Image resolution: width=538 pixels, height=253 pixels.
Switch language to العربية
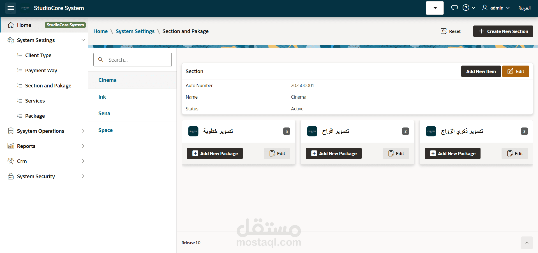click(525, 8)
